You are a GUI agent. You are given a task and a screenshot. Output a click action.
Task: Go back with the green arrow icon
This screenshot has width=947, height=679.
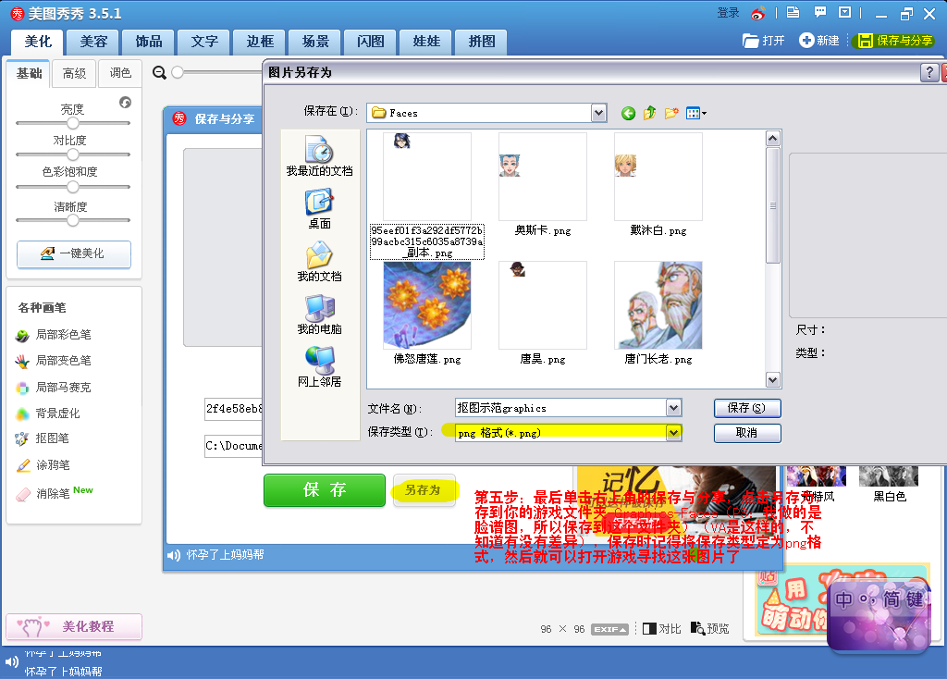[x=628, y=113]
